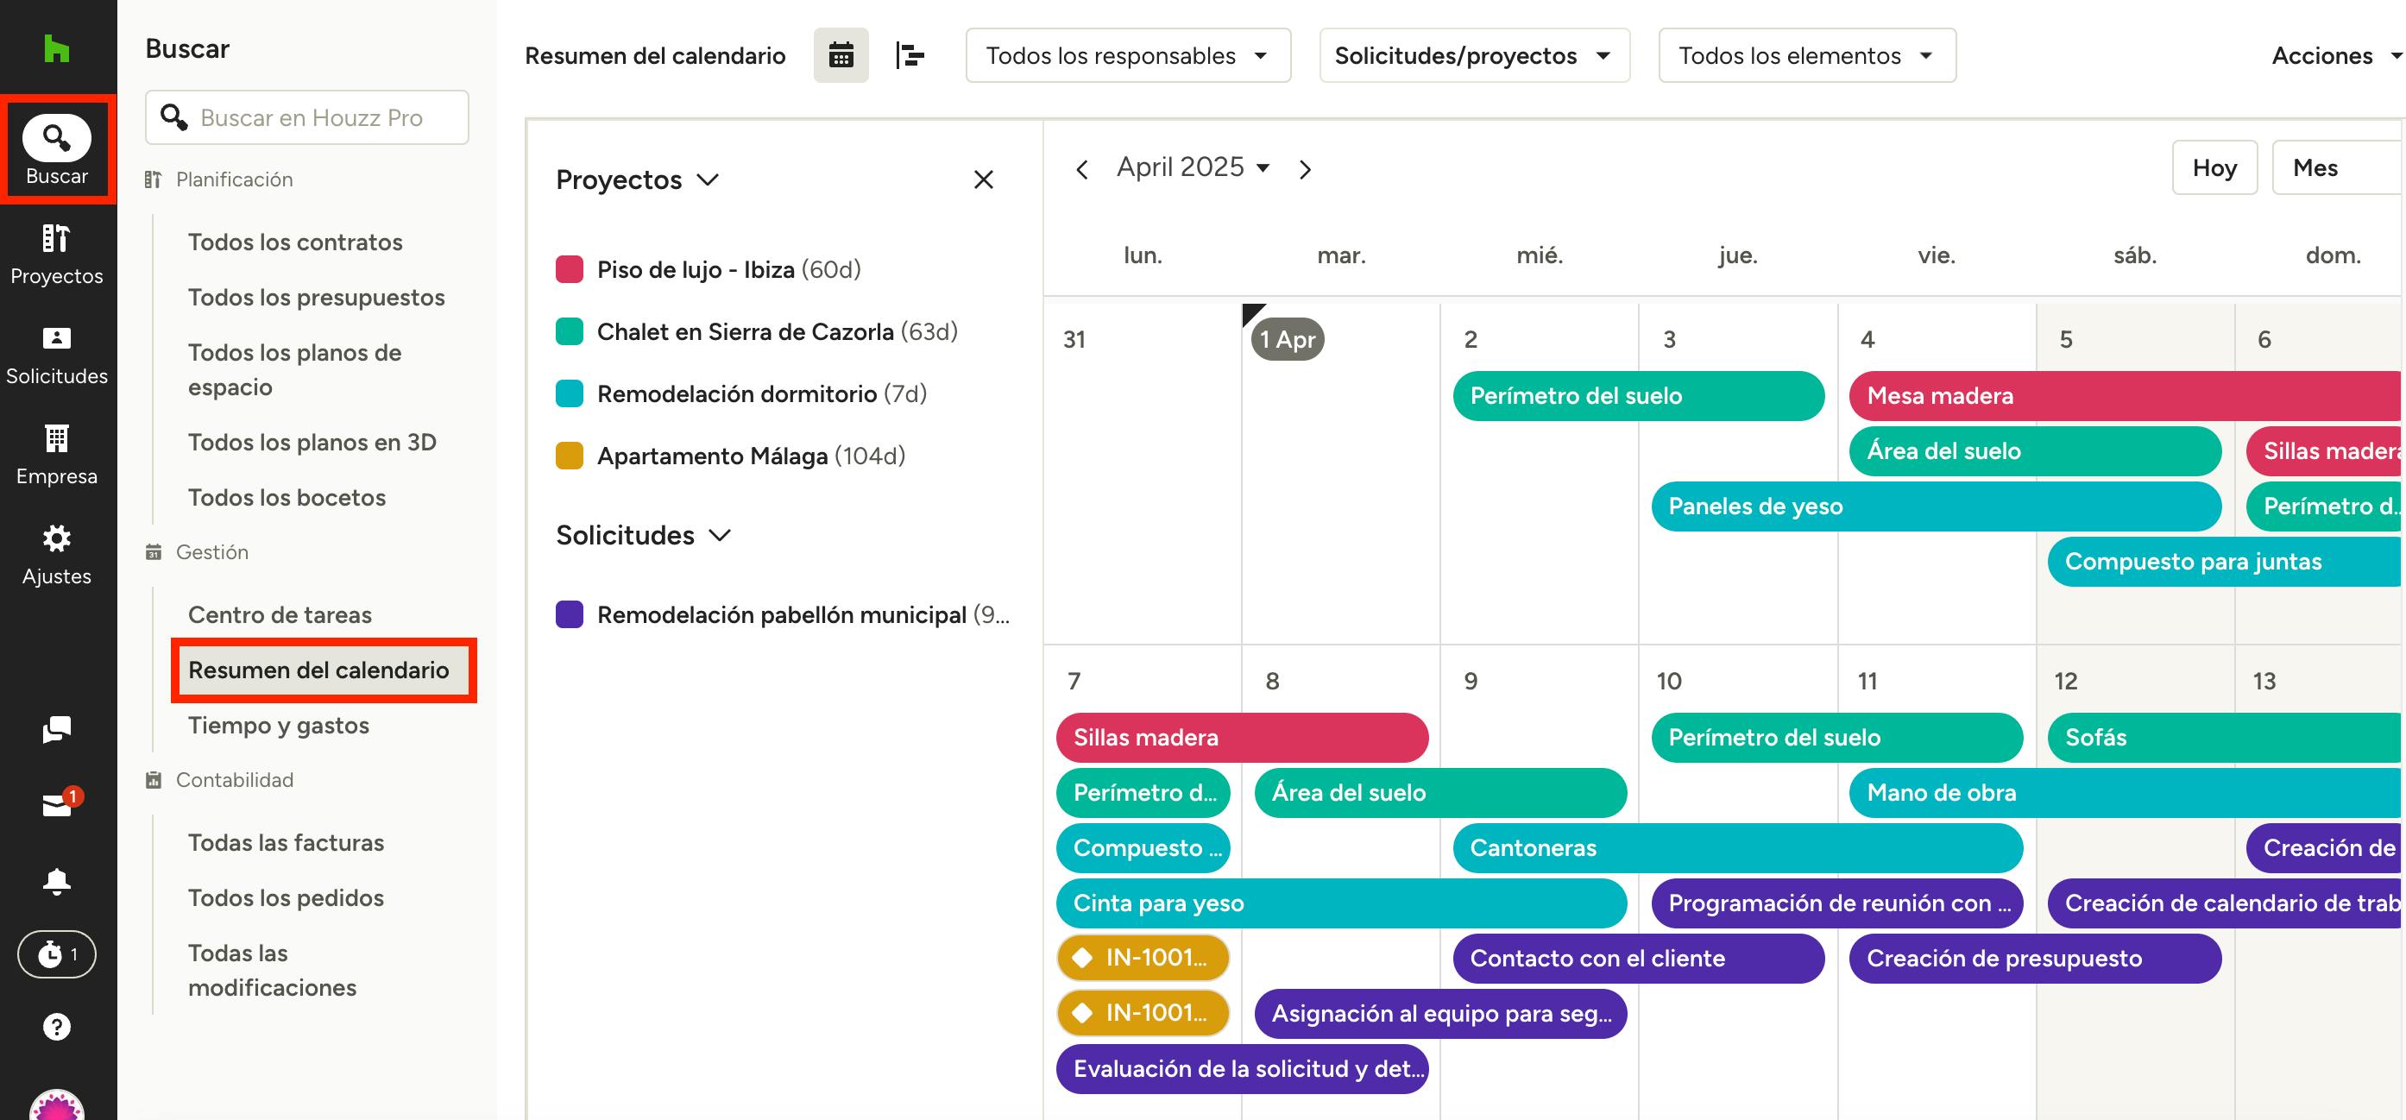This screenshot has width=2406, height=1120.
Task: Switch to the Gantt timeline view icon
Action: click(910, 56)
